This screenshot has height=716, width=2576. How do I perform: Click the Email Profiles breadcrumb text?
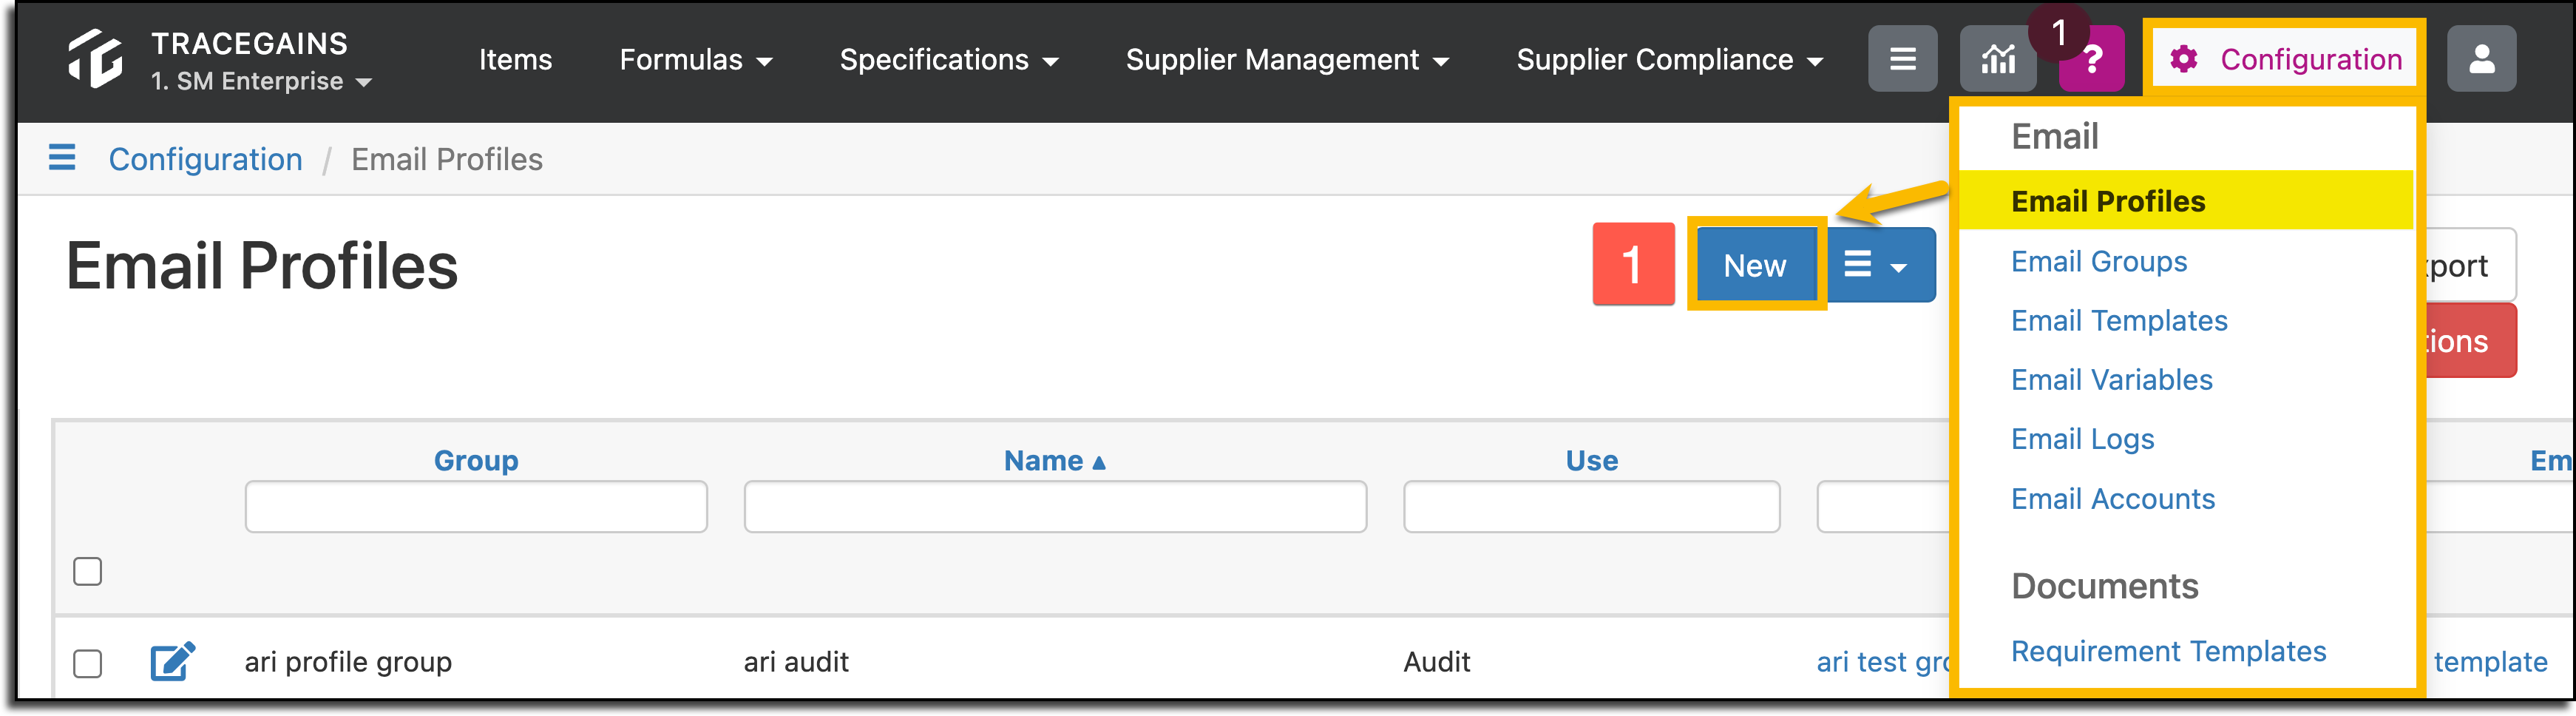click(x=447, y=159)
